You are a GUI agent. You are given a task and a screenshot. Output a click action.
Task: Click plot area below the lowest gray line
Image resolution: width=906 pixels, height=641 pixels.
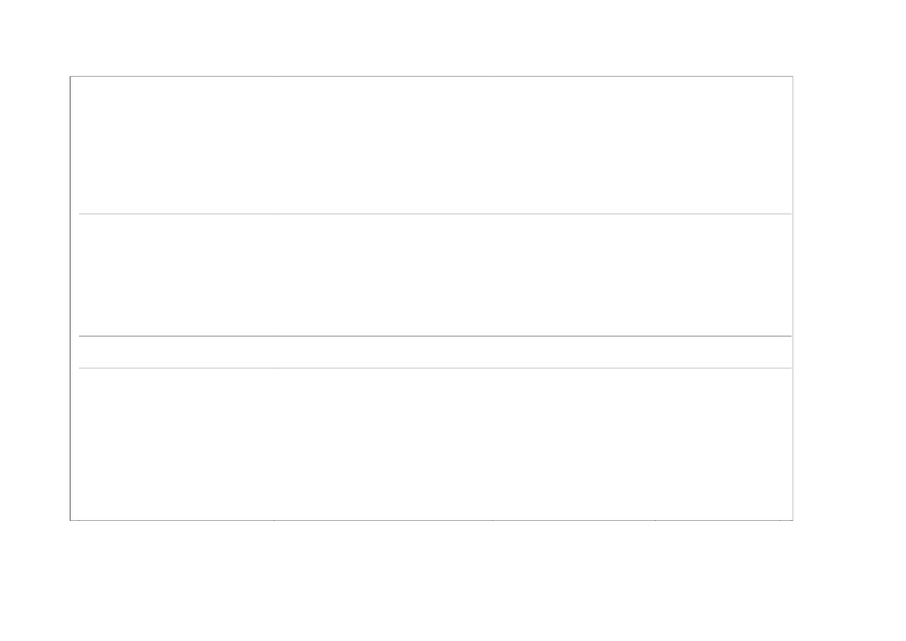pos(432,444)
